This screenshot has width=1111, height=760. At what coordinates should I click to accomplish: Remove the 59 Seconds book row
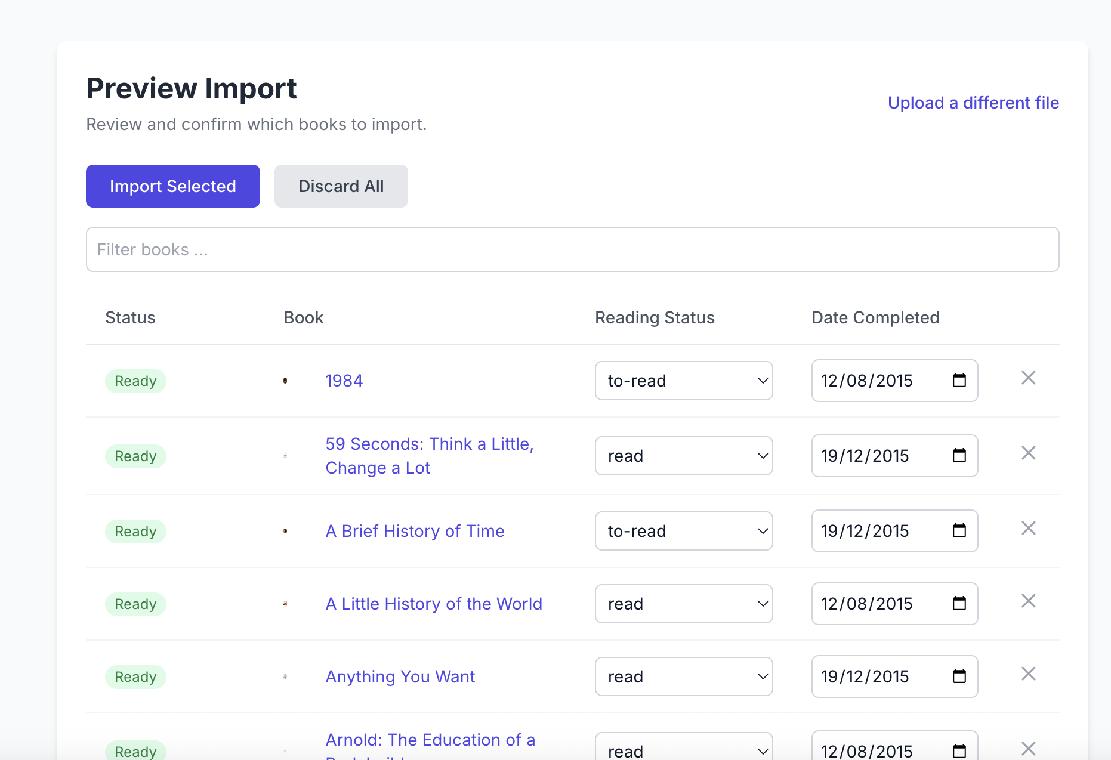click(x=1028, y=453)
